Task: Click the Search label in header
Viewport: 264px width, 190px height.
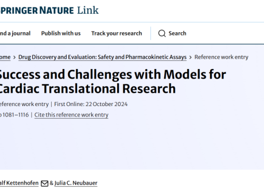Action: click(x=177, y=33)
